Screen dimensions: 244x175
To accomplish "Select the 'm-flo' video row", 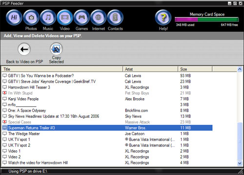I will coord(107,105).
